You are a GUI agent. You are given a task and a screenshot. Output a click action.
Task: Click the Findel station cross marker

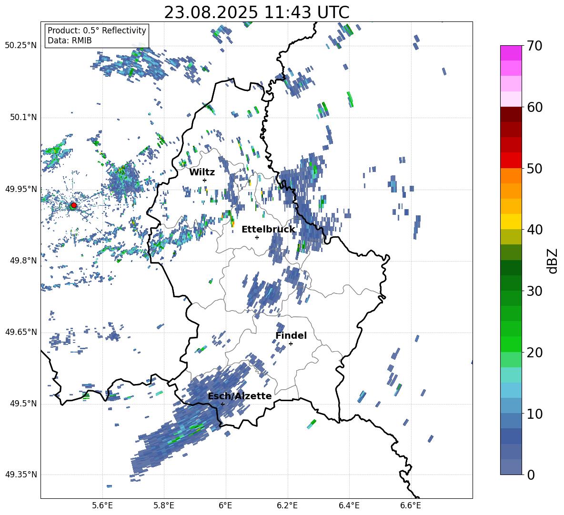[291, 344]
